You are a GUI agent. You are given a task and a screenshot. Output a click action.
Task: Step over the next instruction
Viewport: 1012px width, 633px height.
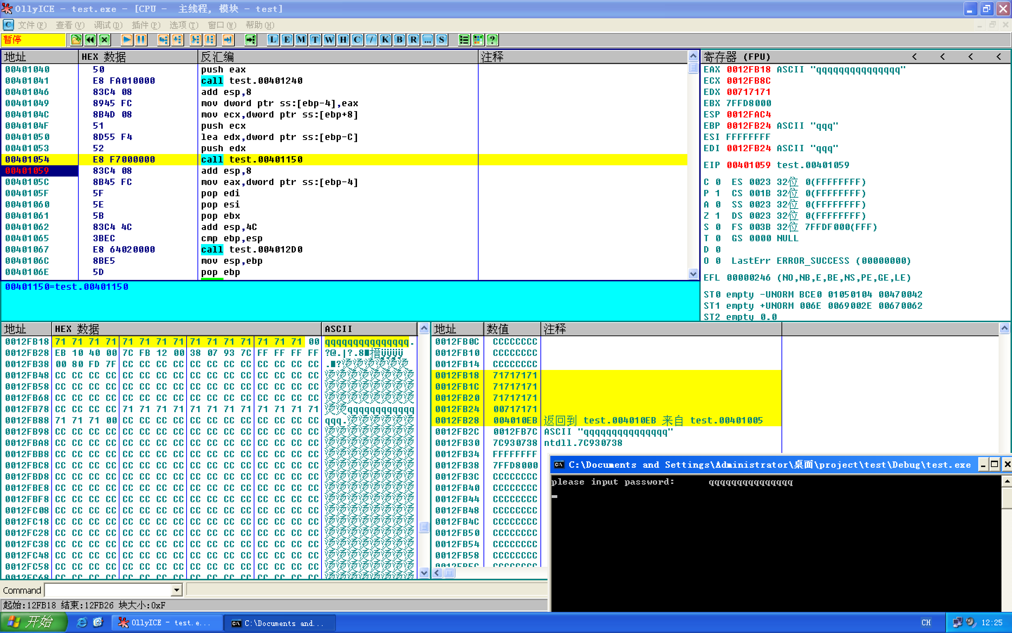click(x=177, y=40)
